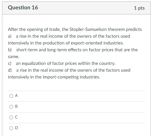This screenshot has width=158, height=136.
Task: Pick the D radio option
Action: 11,128
